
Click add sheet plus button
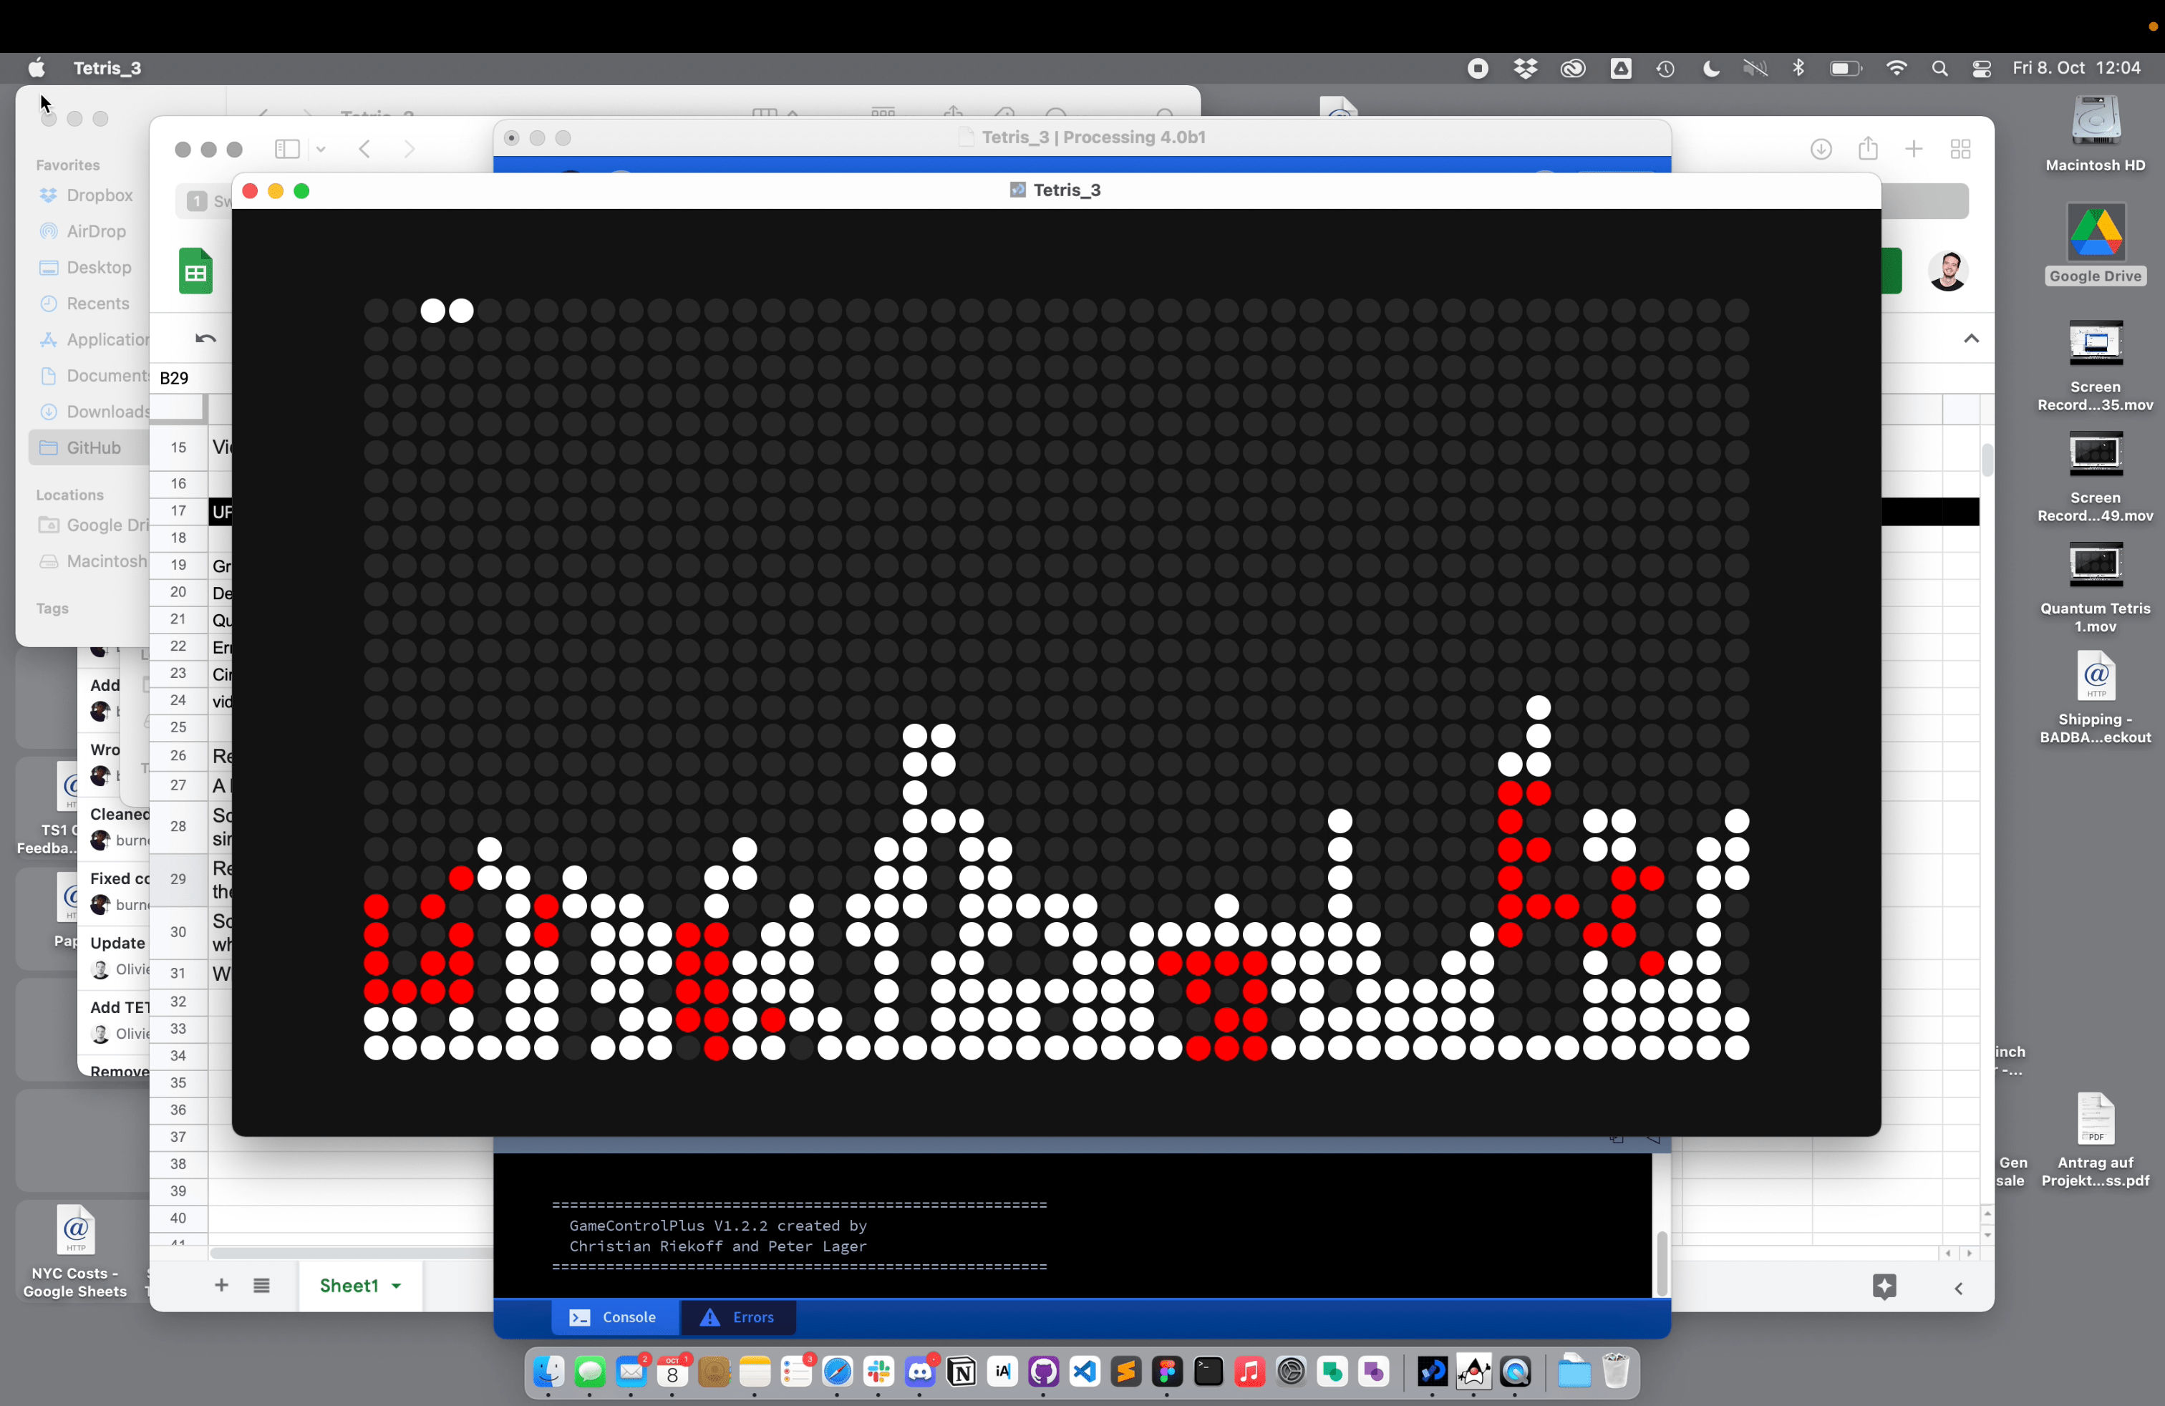221,1285
